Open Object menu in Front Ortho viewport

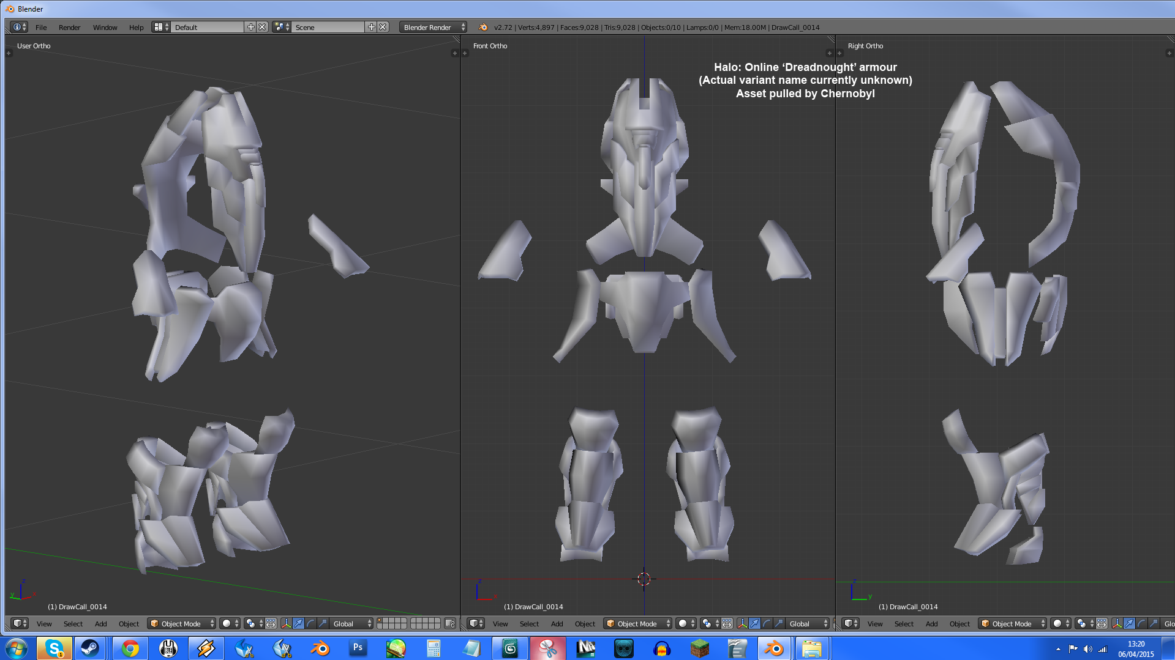pyautogui.click(x=585, y=624)
